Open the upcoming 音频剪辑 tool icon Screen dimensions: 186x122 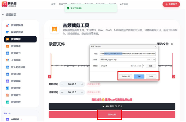pos(7,119)
